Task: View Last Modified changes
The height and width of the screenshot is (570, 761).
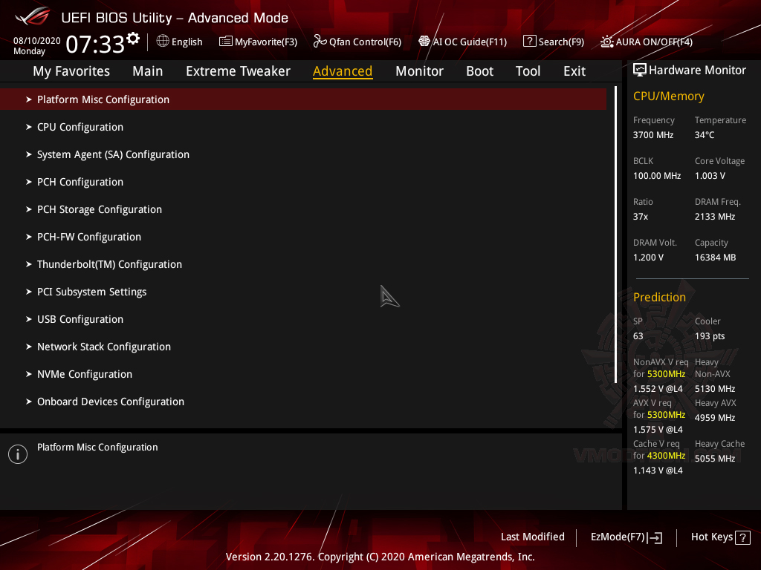Action: pos(532,537)
